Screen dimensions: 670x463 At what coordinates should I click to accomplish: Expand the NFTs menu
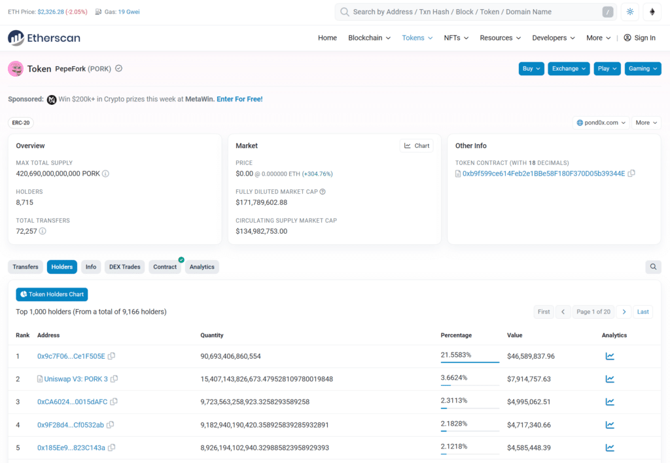456,37
